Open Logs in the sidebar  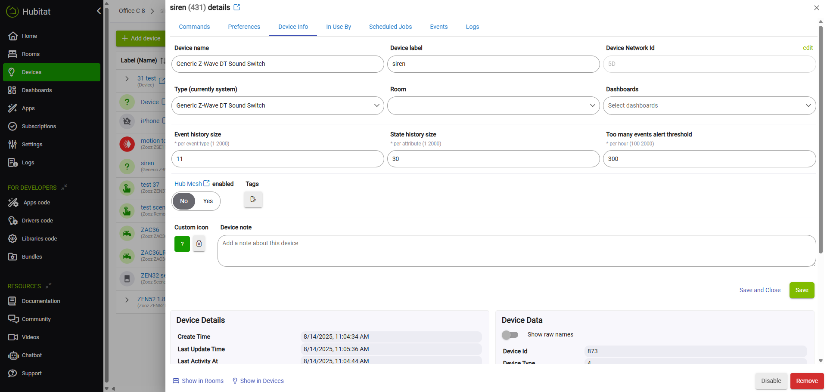52,163
